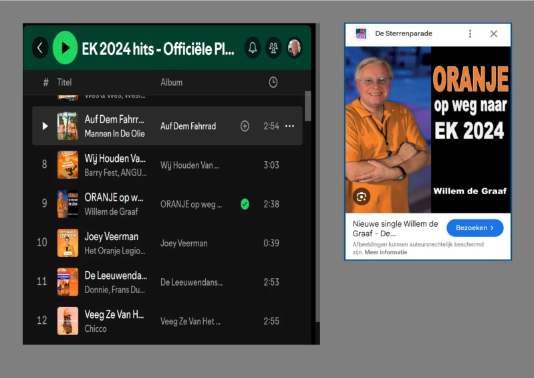
Task: Click the 0:39 duration of track 10
Action: 271,243
